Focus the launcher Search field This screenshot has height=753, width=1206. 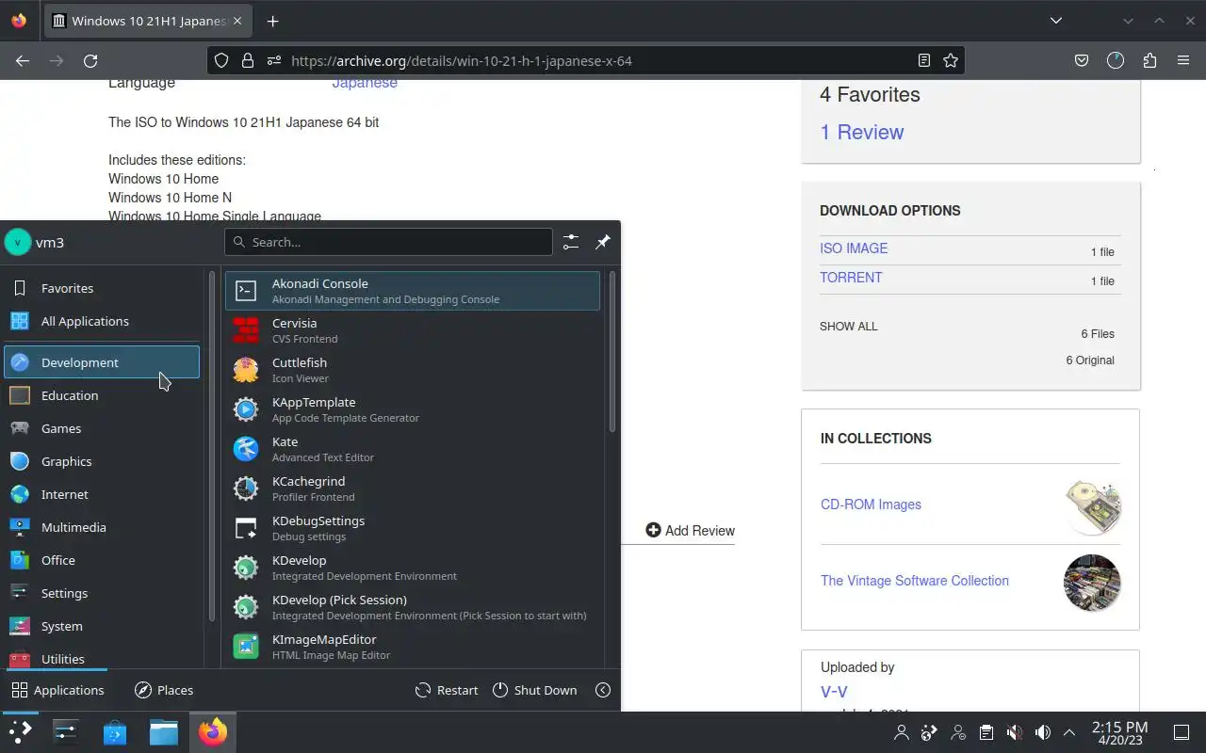(x=388, y=242)
